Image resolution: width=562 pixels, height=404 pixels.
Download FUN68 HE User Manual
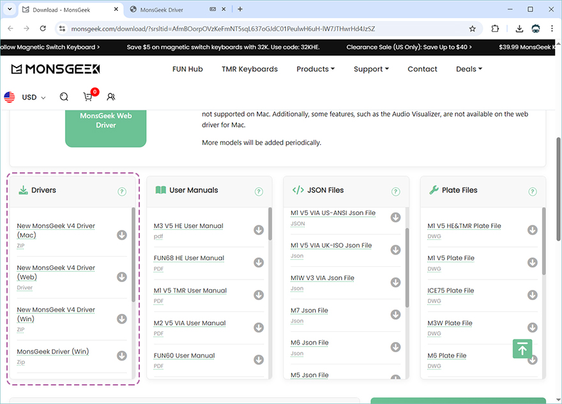pos(259,262)
